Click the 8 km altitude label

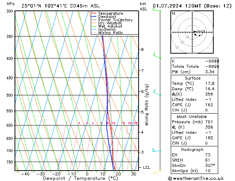tap(142, 49)
